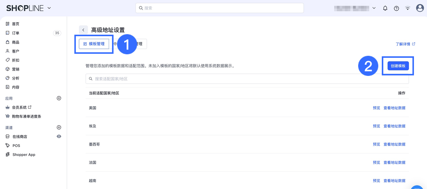The width and height of the screenshot is (427, 189).
Task: Click 查看地址数据 for 埃及
Action: click(394, 126)
